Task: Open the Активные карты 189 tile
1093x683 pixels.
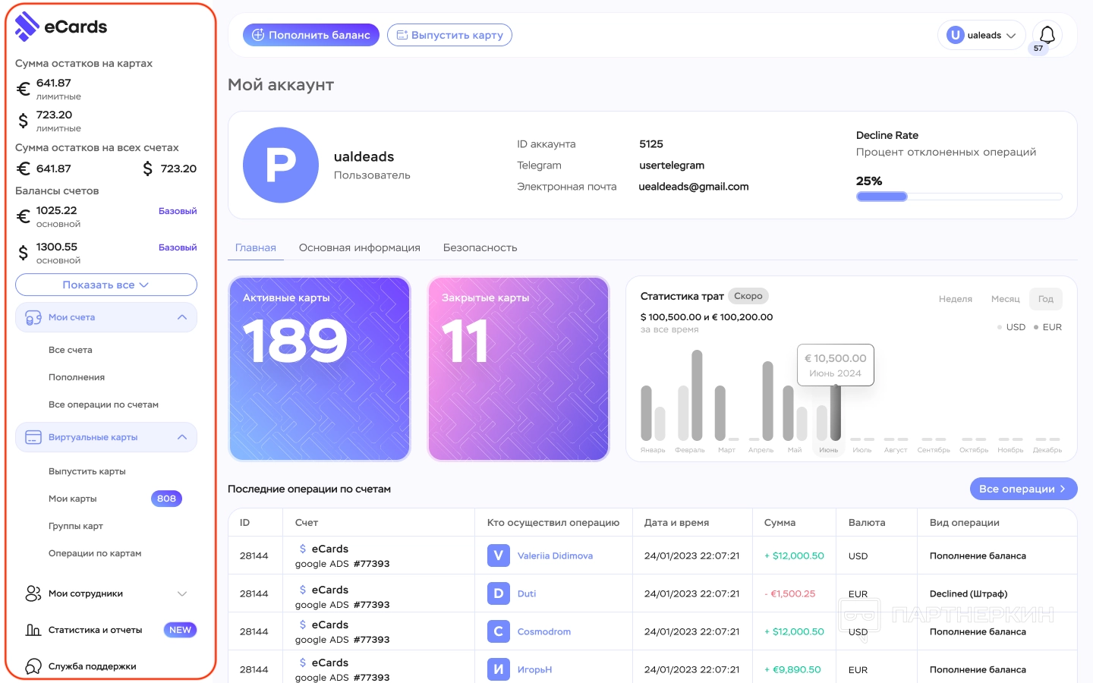Action: coord(320,369)
